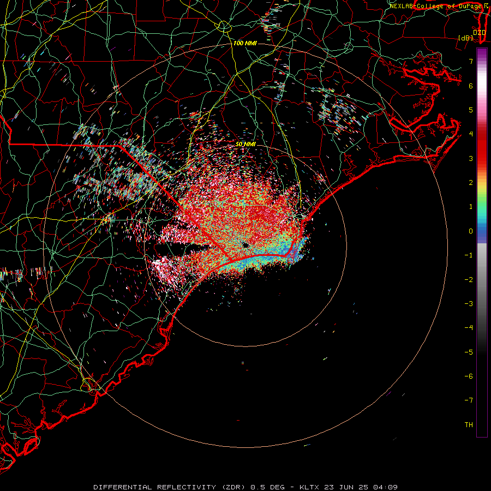Click the 'KLTX' station identifier in the caption
The image size is (491, 491).
coord(309,487)
